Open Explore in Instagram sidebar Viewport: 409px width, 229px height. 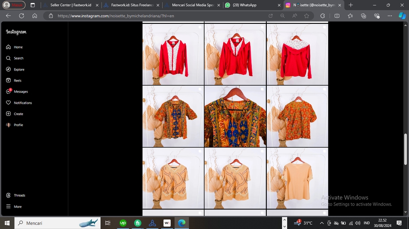point(15,70)
